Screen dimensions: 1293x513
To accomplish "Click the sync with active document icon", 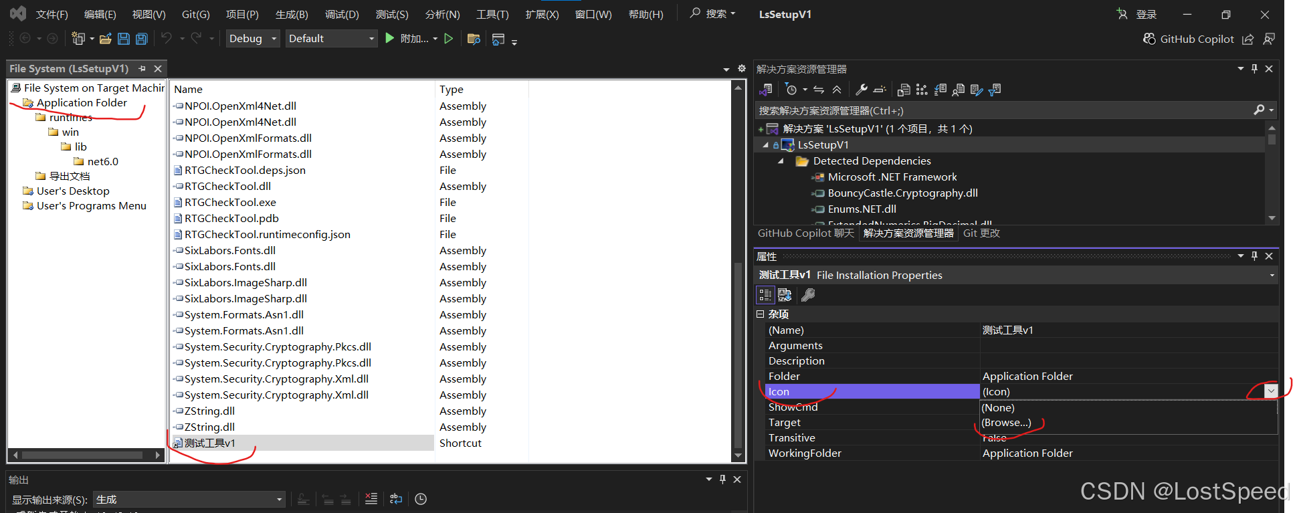I will pos(819,90).
